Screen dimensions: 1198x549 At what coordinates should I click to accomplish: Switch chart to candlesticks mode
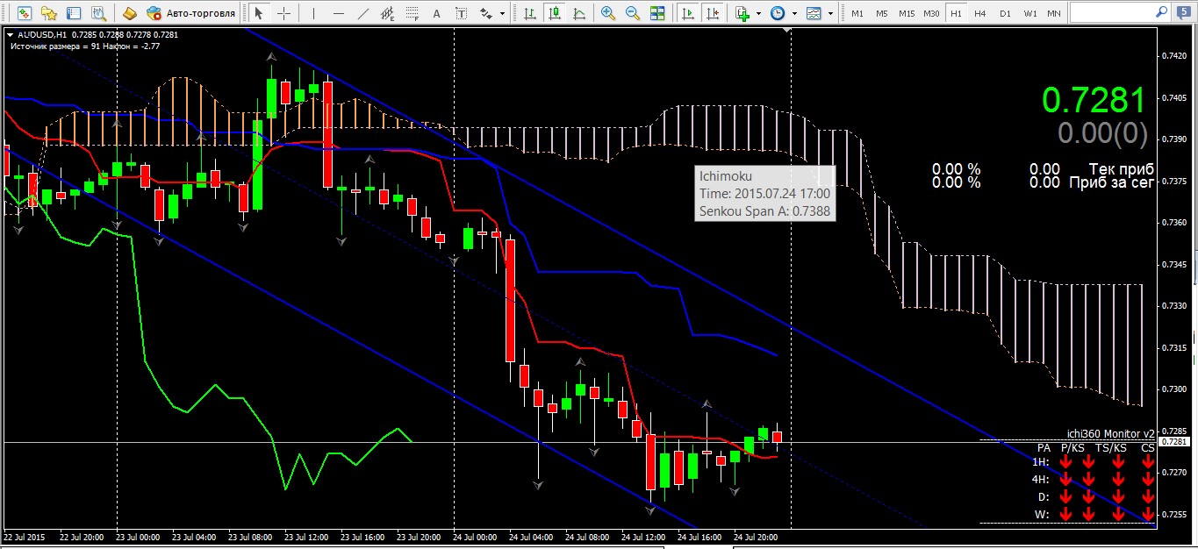(554, 13)
